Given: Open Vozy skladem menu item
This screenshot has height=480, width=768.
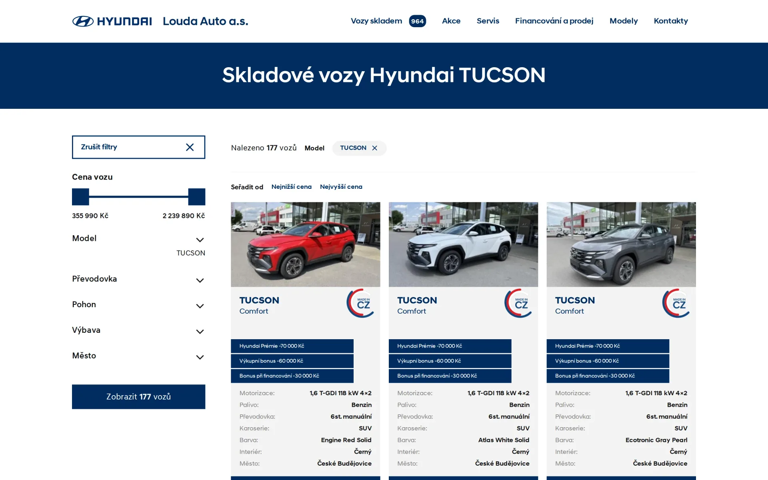Looking at the screenshot, I should click(376, 21).
